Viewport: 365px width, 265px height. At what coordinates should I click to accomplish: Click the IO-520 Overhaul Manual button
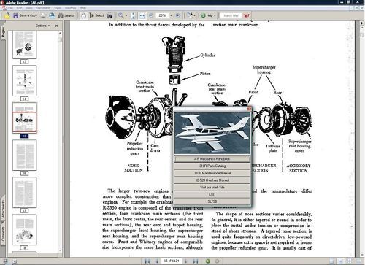[212, 180]
